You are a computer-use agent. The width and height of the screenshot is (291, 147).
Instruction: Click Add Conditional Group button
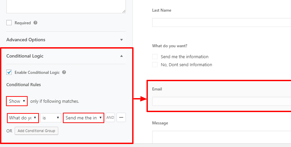point(36,131)
